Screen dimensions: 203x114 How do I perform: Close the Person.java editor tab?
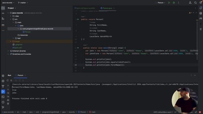click(x=114, y=8)
